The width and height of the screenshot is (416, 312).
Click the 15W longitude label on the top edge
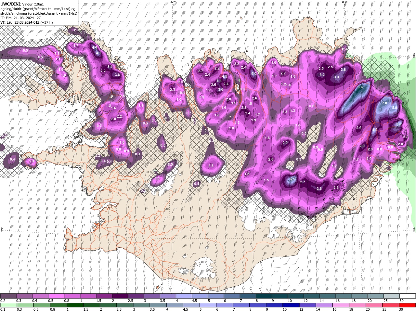tap(344, 2)
